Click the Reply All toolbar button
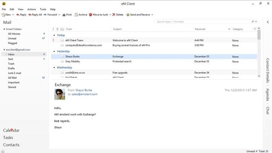Viewport: 272px width, 153px height. (x=35, y=15)
